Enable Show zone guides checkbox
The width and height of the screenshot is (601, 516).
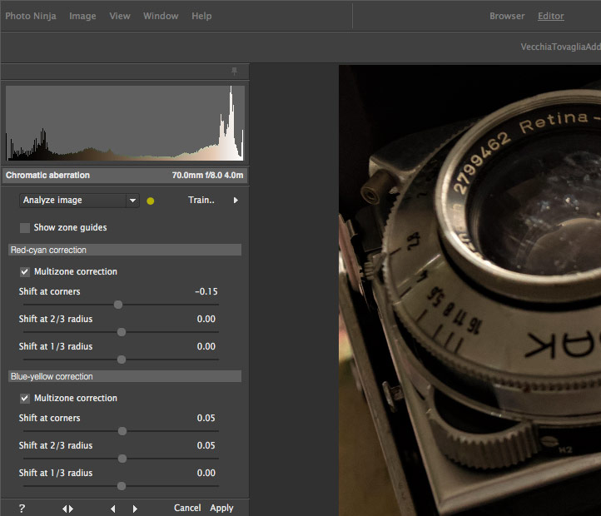pyautogui.click(x=25, y=228)
